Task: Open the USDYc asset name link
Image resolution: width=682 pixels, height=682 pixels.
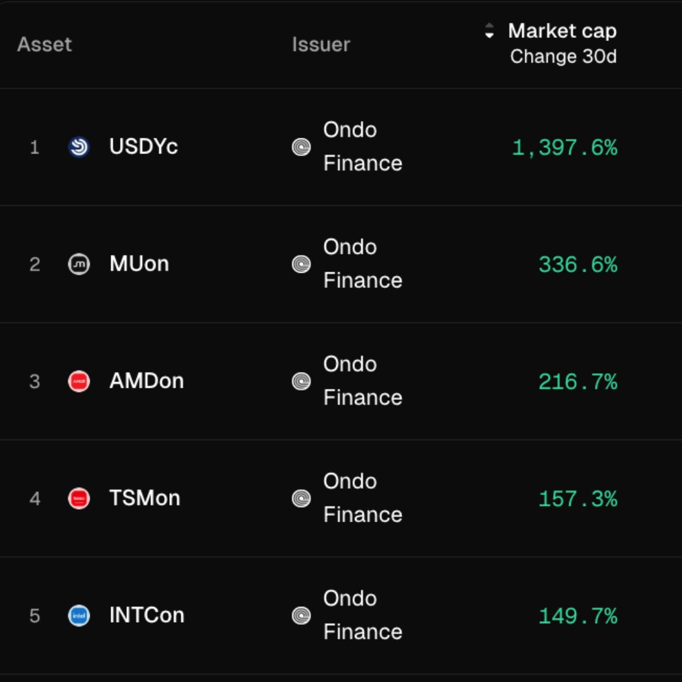Action: (143, 147)
